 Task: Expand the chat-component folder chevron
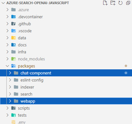tap(10, 73)
